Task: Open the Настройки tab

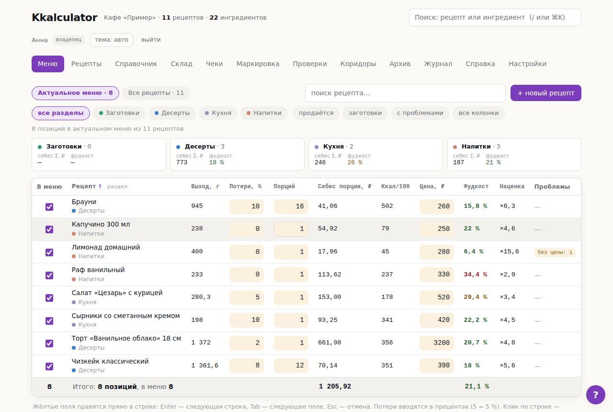Action: point(527,64)
